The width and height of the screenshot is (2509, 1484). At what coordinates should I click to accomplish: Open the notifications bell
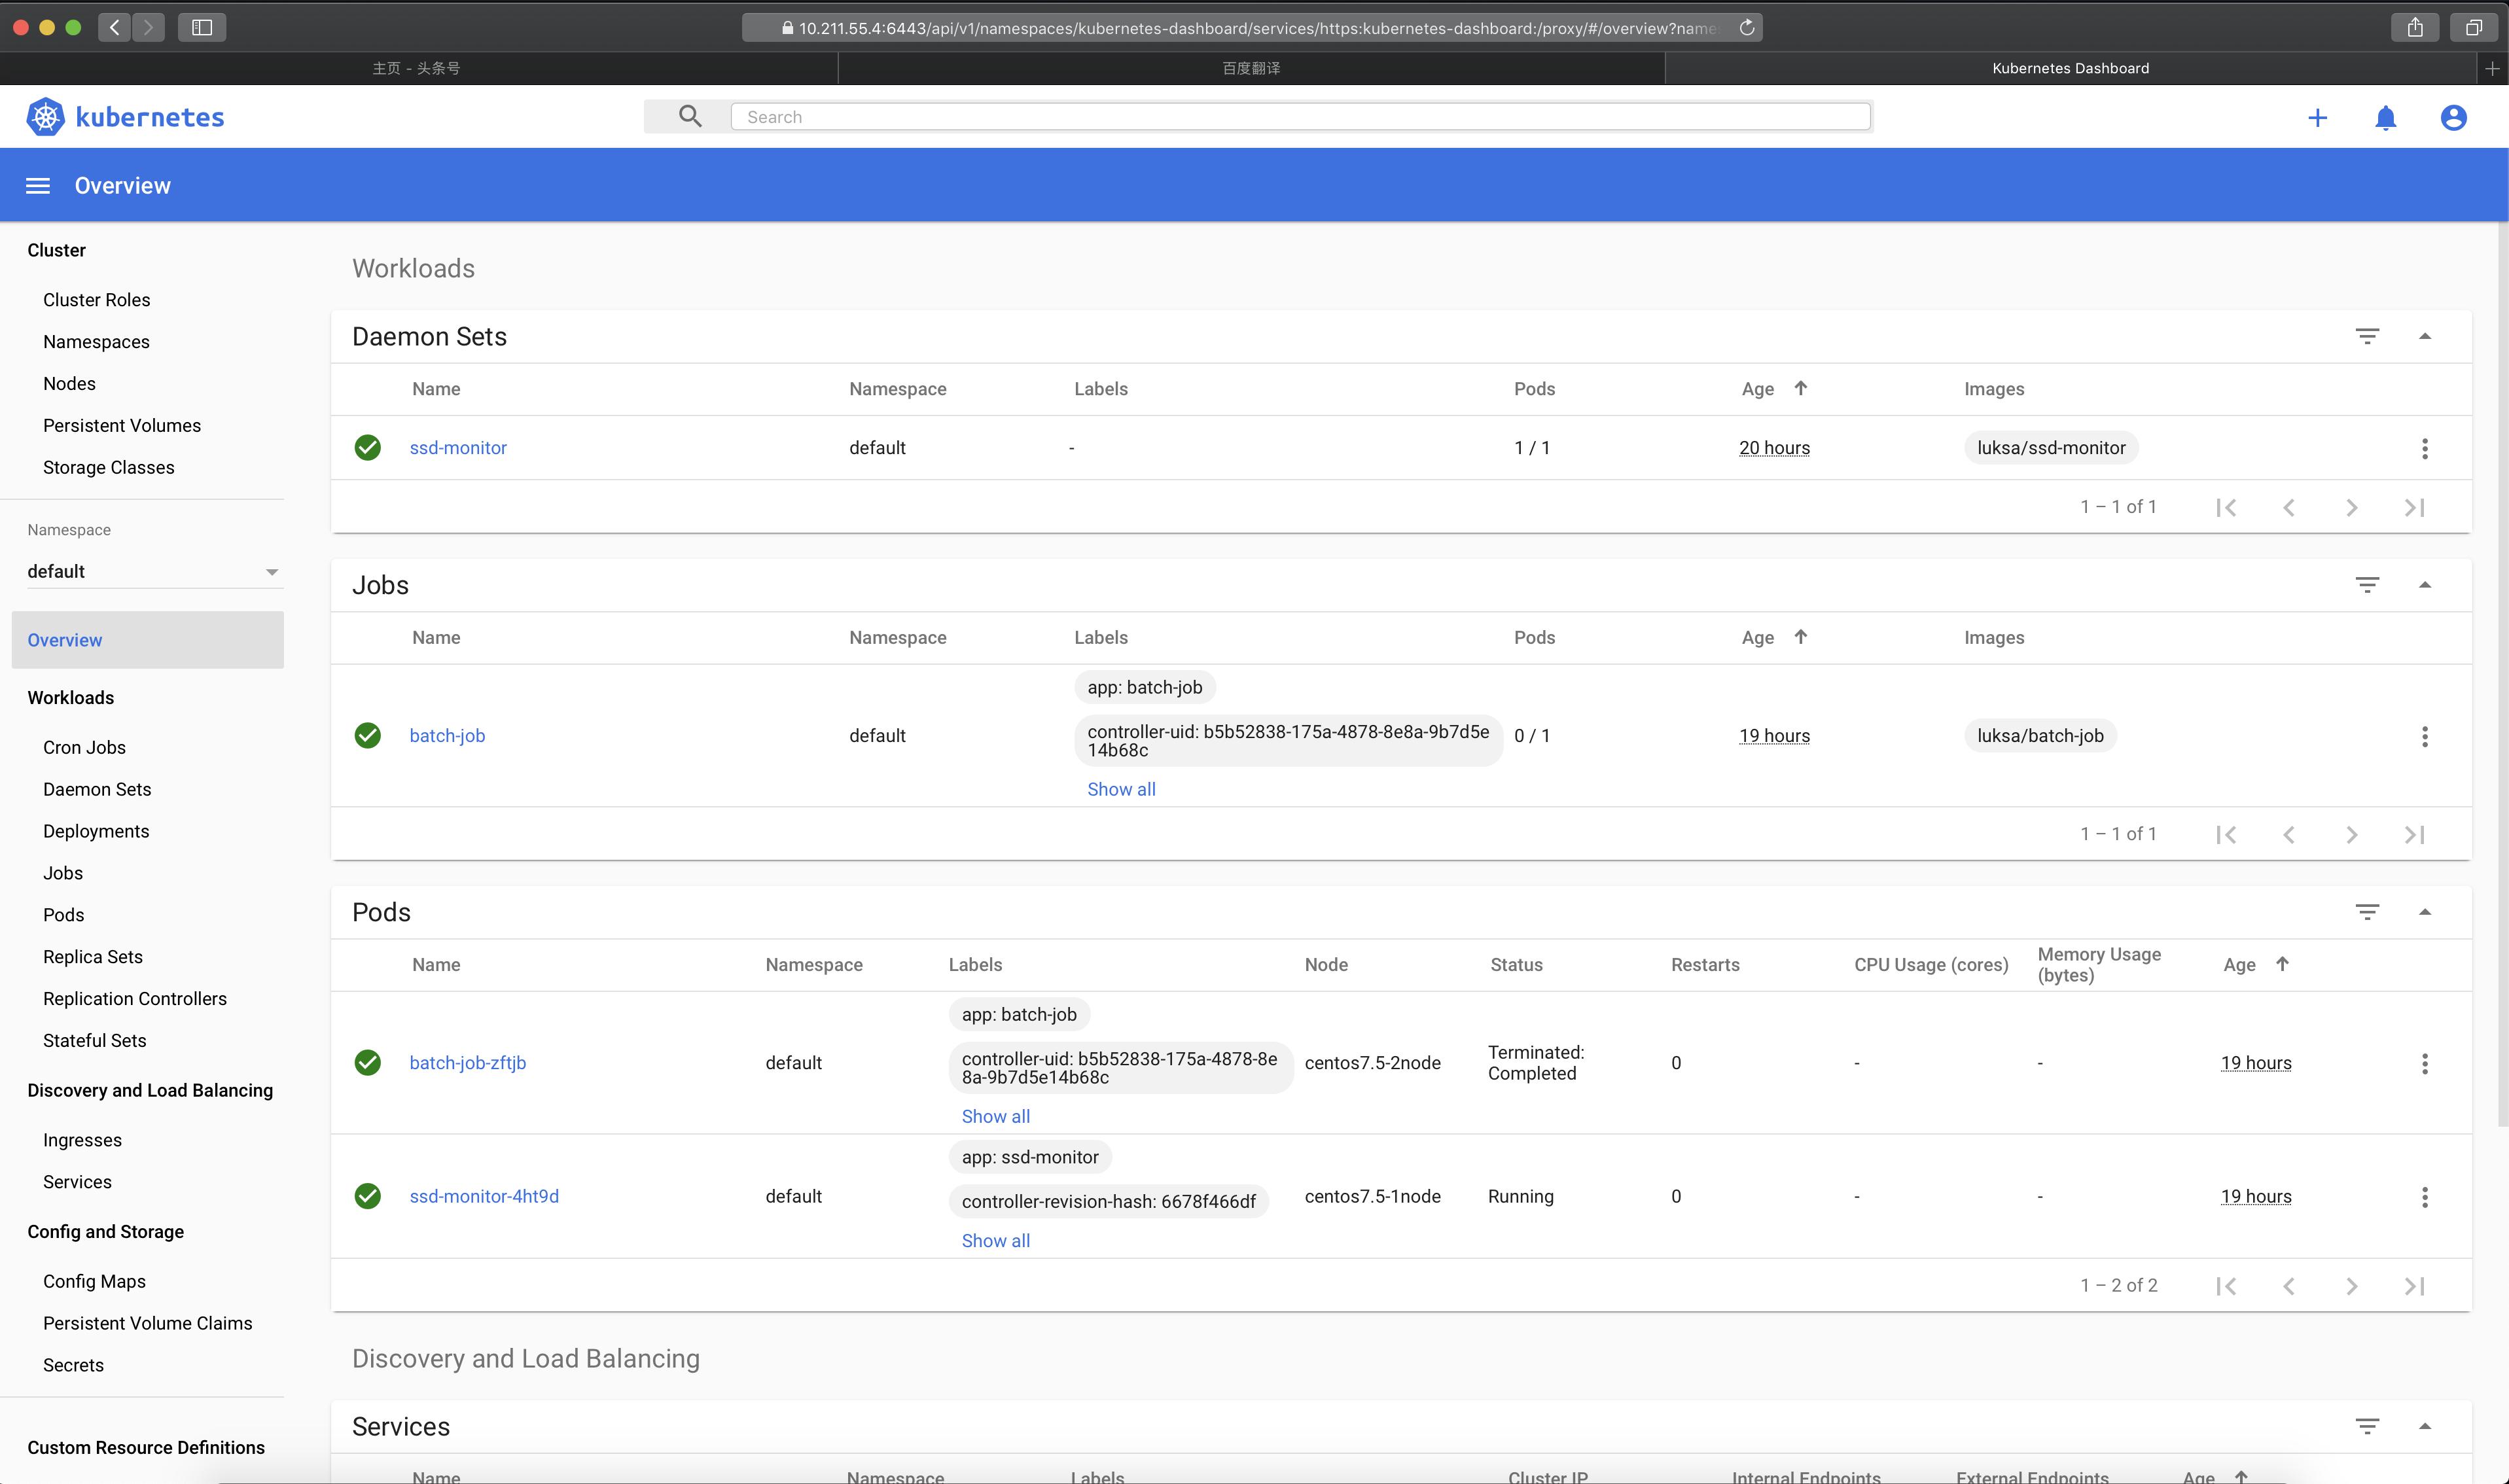point(2385,118)
